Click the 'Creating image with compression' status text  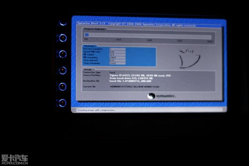point(96,110)
